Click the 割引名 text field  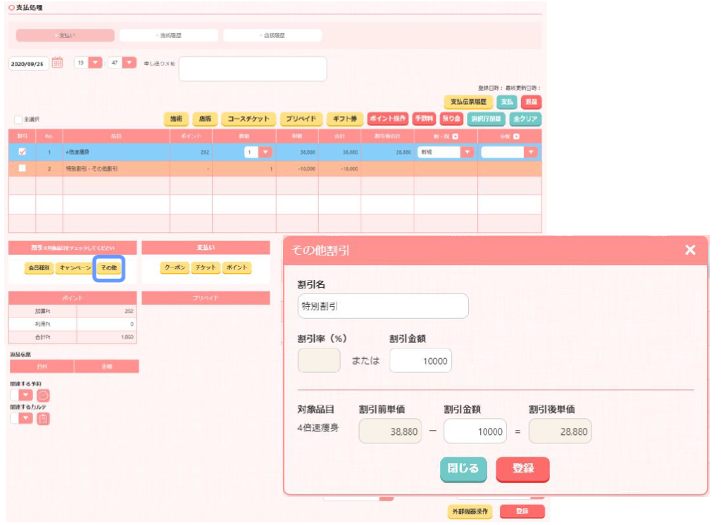coord(383,306)
